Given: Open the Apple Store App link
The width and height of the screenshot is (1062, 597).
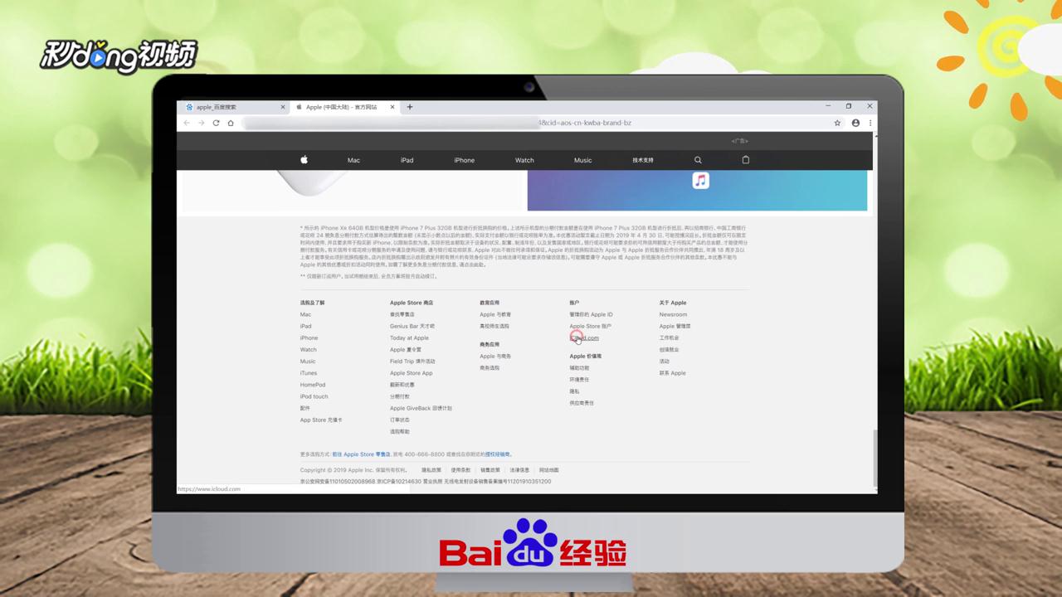Looking at the screenshot, I should 411,373.
